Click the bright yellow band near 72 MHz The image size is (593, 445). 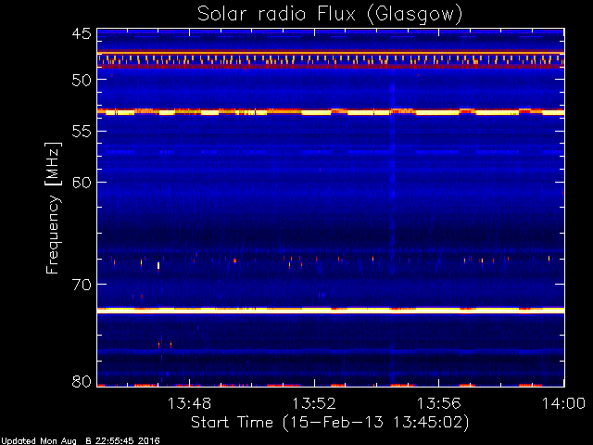click(x=331, y=311)
